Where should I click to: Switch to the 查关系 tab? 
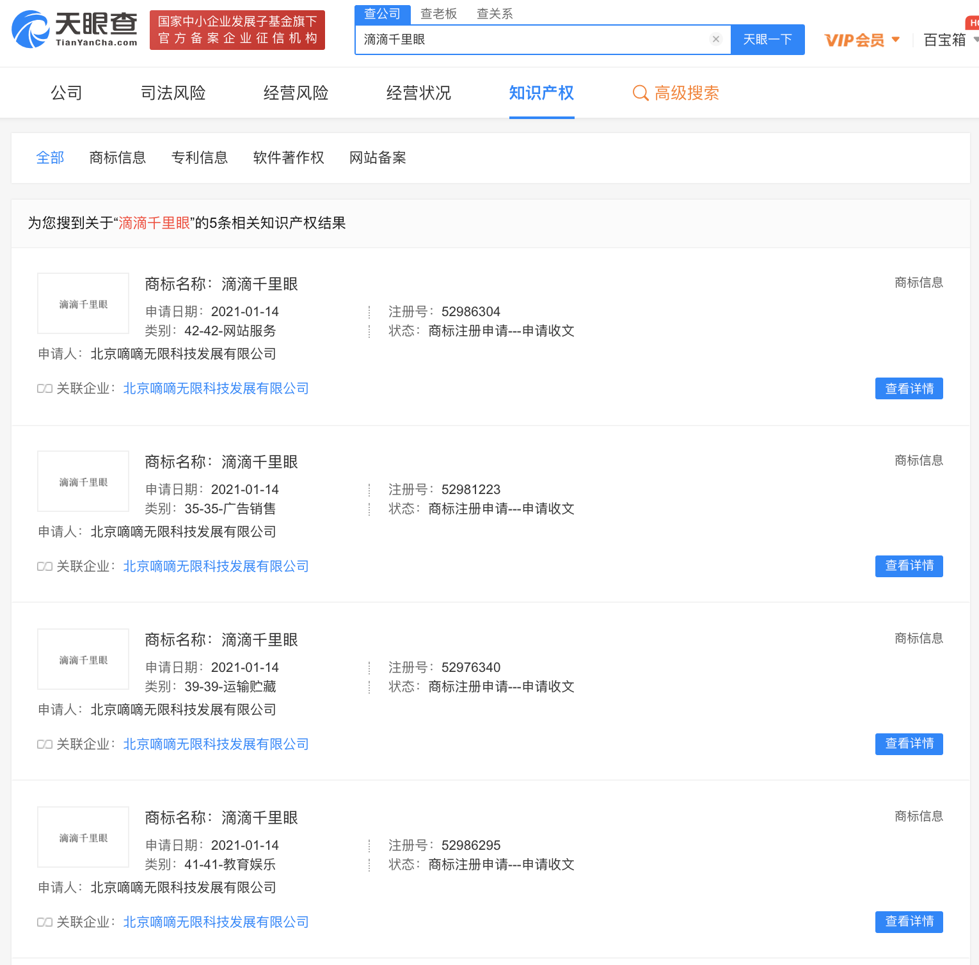click(494, 13)
